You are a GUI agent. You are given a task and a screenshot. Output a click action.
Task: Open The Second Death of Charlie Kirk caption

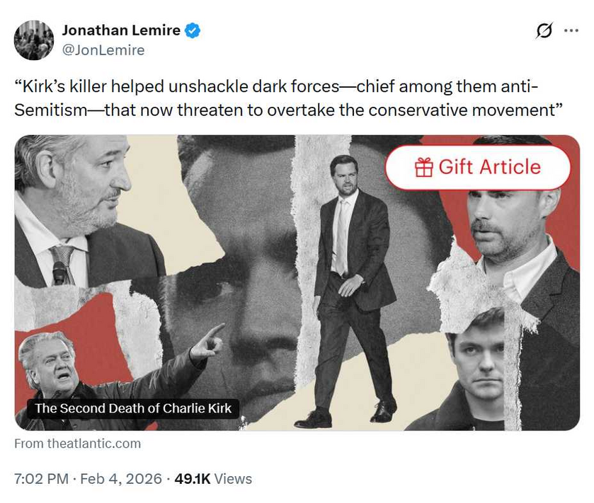click(133, 408)
